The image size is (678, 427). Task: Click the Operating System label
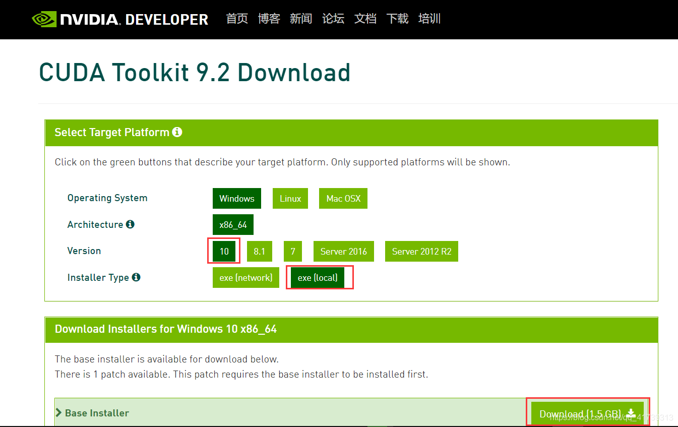(107, 198)
